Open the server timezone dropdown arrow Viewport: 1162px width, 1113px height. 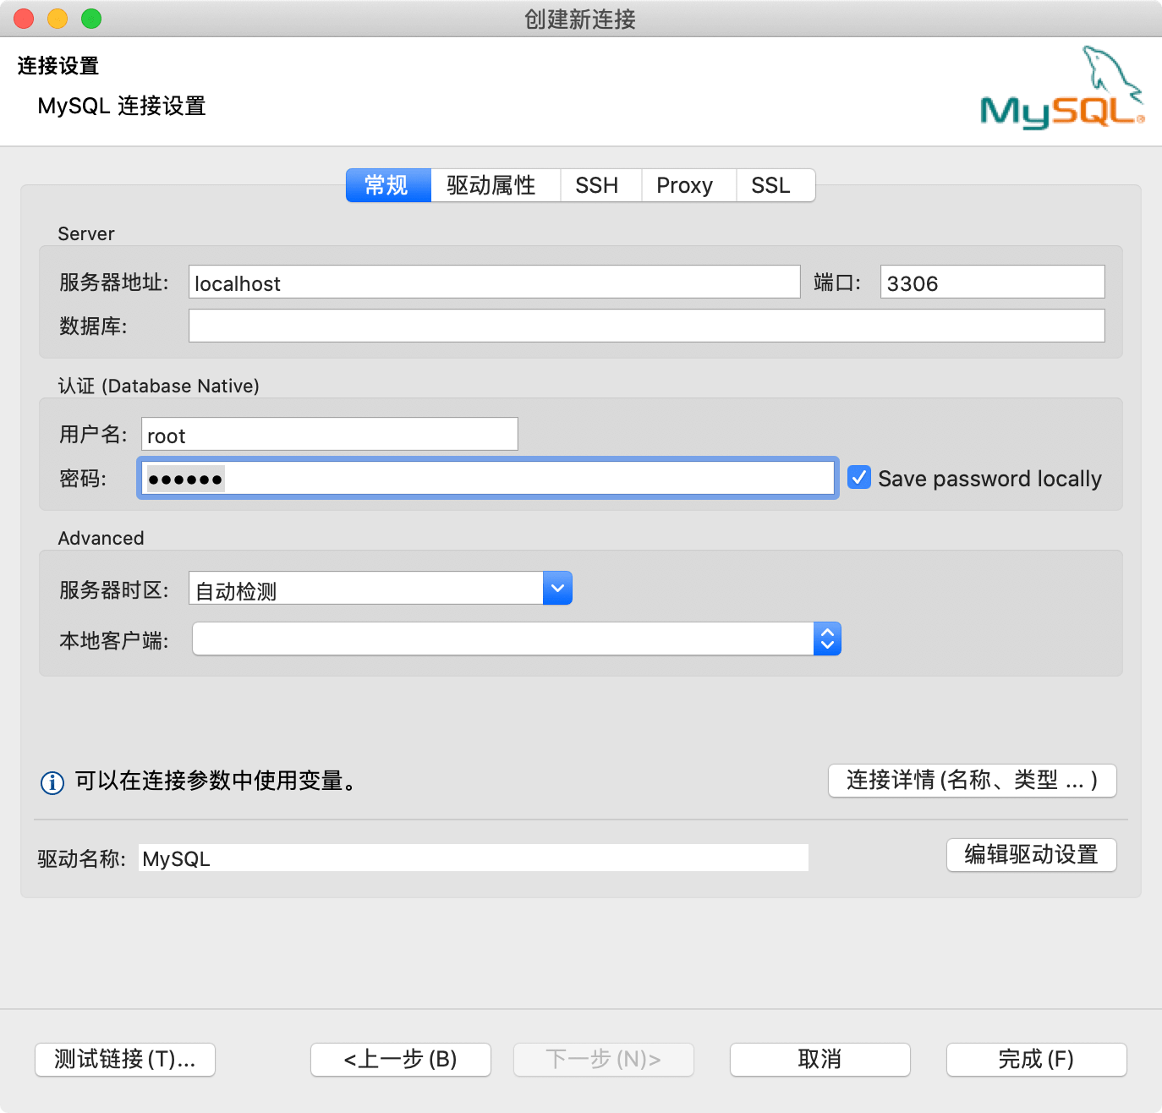[556, 588]
